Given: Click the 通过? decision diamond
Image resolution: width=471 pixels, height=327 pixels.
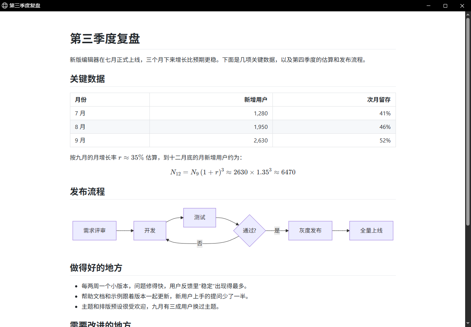Looking at the screenshot, I should [x=249, y=231].
